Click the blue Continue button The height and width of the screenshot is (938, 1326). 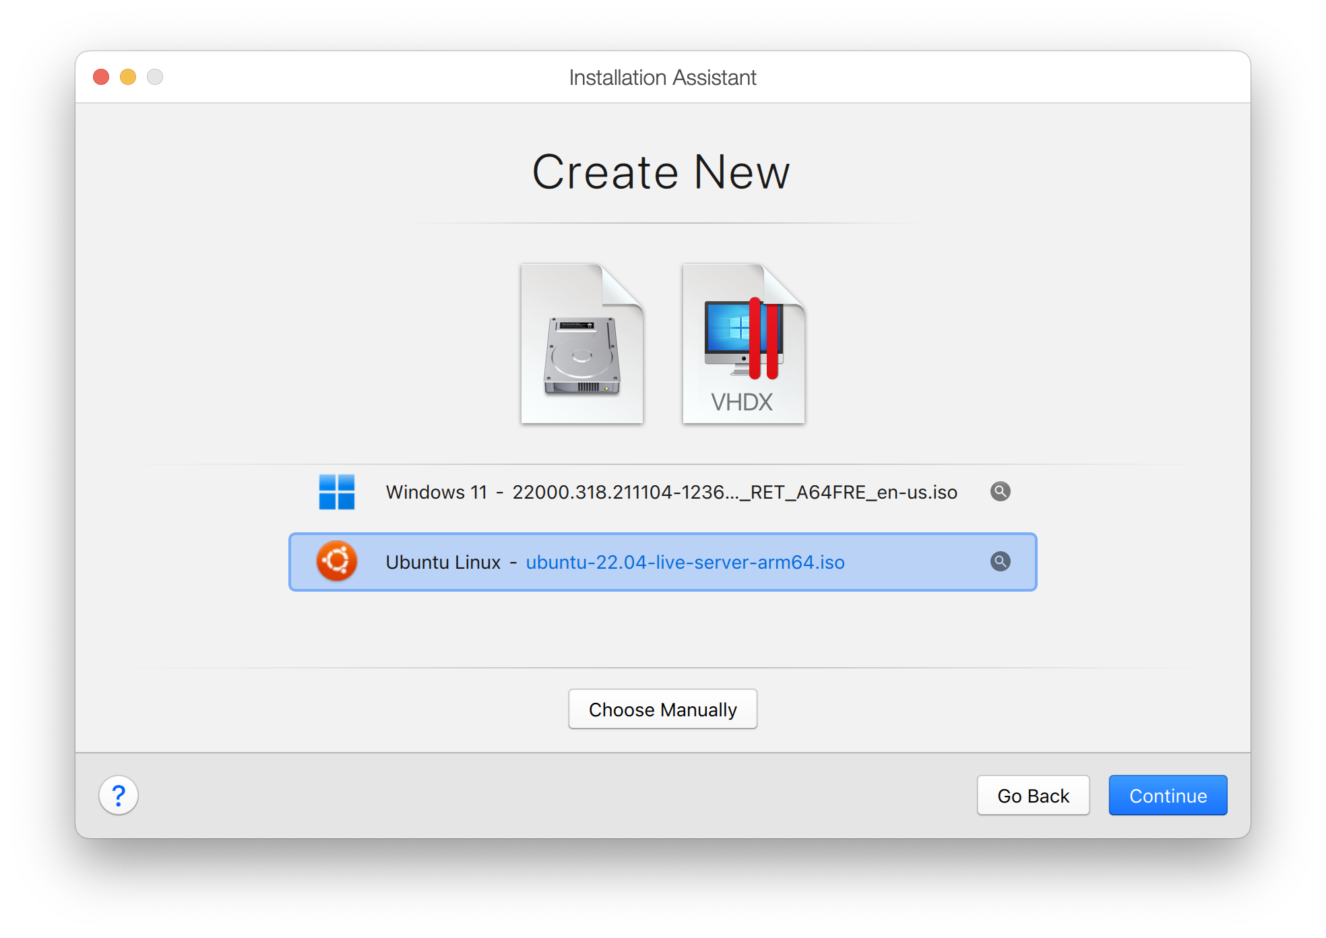(x=1167, y=795)
